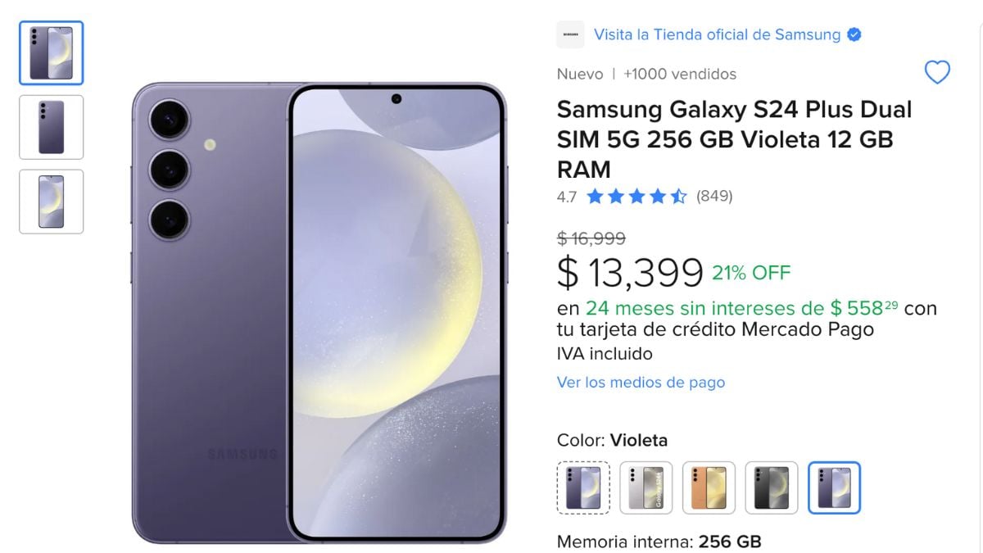This screenshot has height=553, width=983.
Task: Select third thumbnail showing phone front
Action: tap(52, 202)
